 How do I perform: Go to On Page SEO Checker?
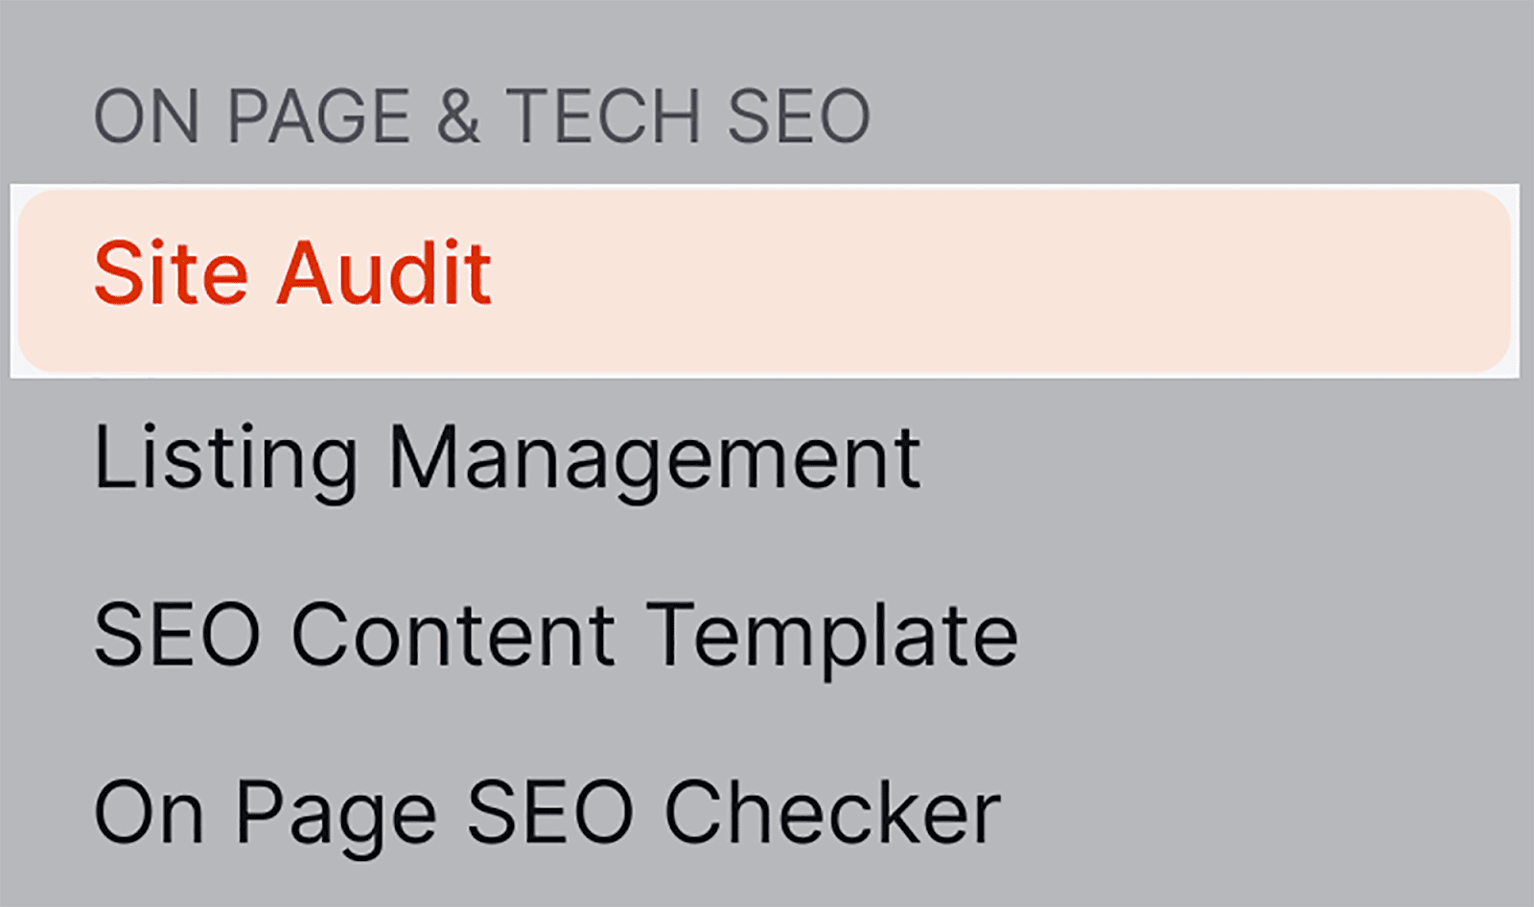click(546, 813)
